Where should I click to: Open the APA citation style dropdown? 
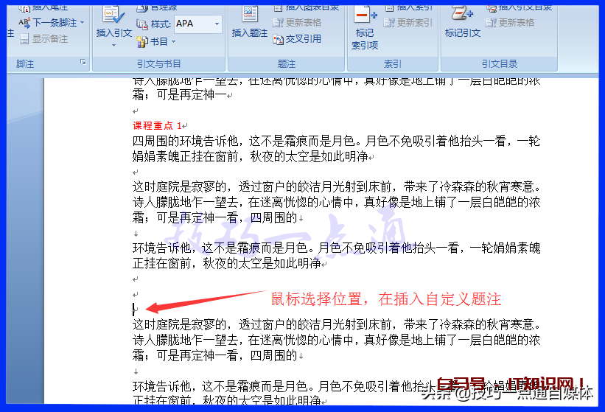pyautogui.click(x=217, y=24)
